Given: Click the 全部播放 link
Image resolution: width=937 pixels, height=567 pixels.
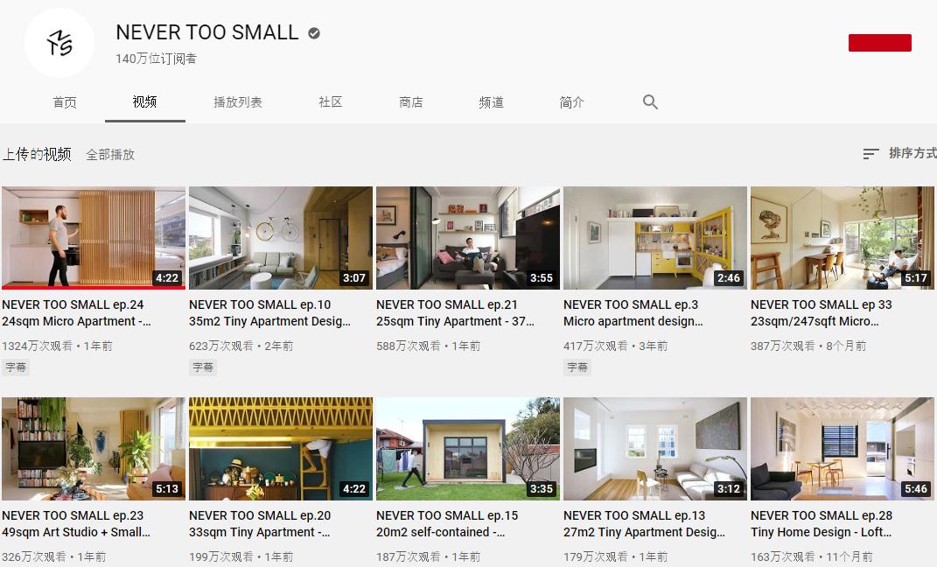Looking at the screenshot, I should click(110, 155).
